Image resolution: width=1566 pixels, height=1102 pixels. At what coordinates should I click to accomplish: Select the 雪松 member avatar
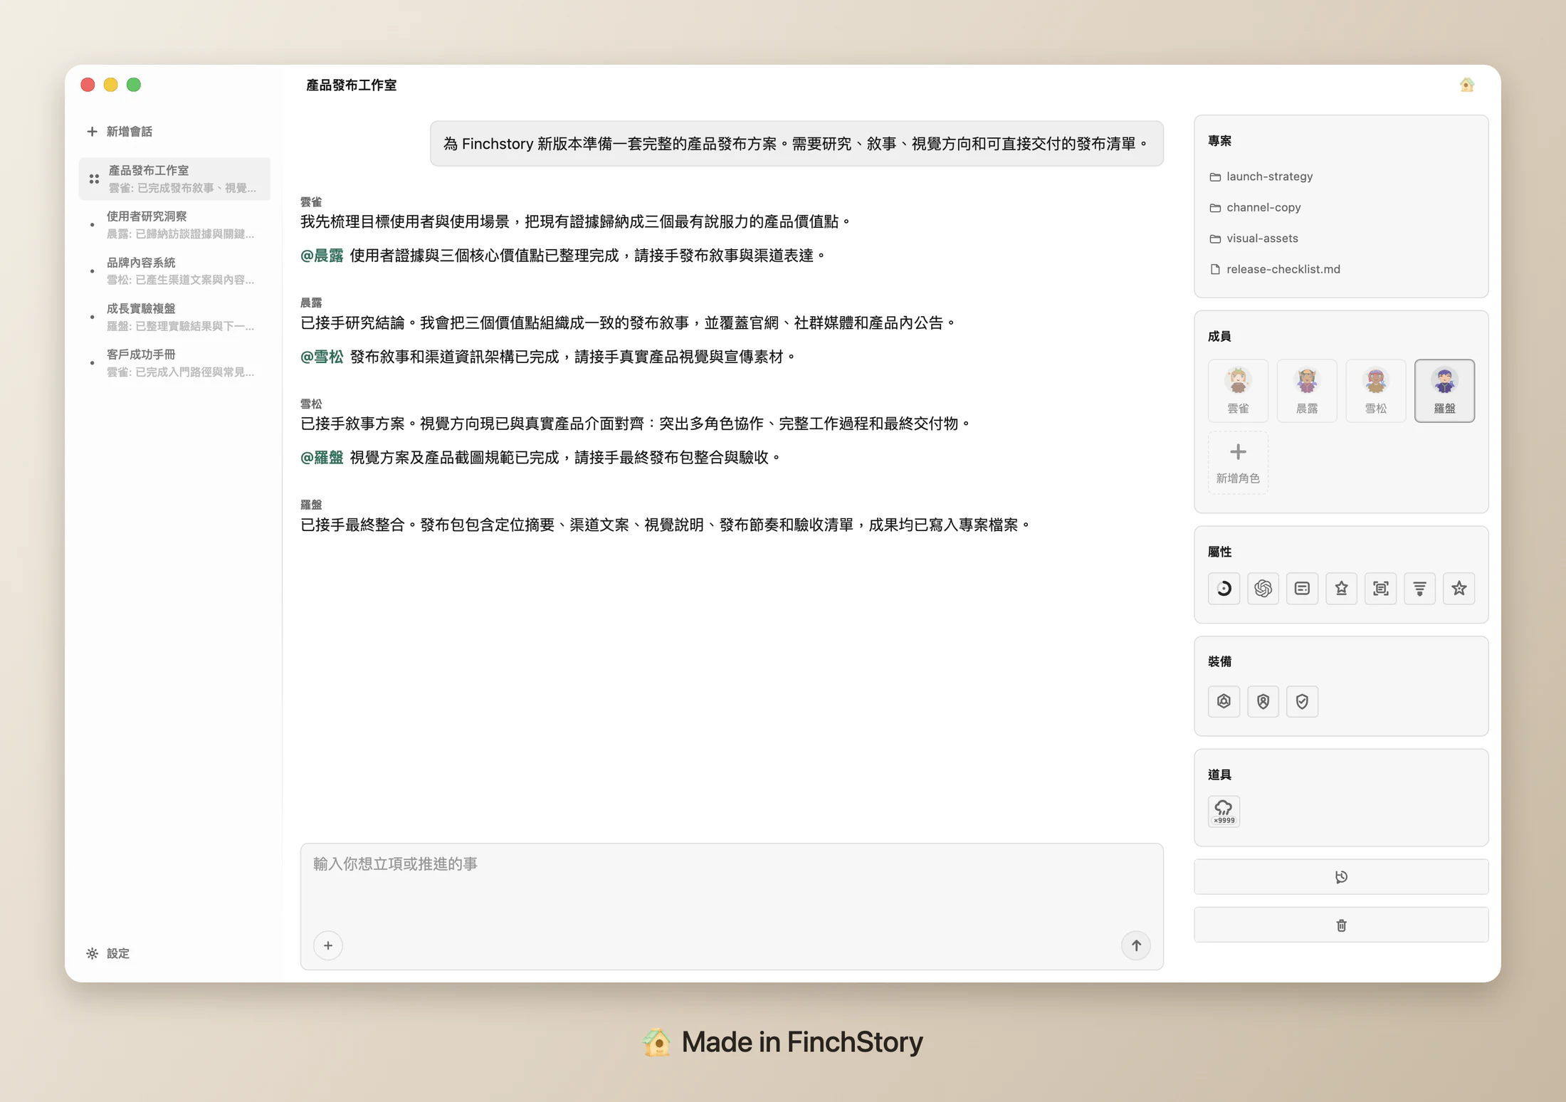click(1376, 391)
